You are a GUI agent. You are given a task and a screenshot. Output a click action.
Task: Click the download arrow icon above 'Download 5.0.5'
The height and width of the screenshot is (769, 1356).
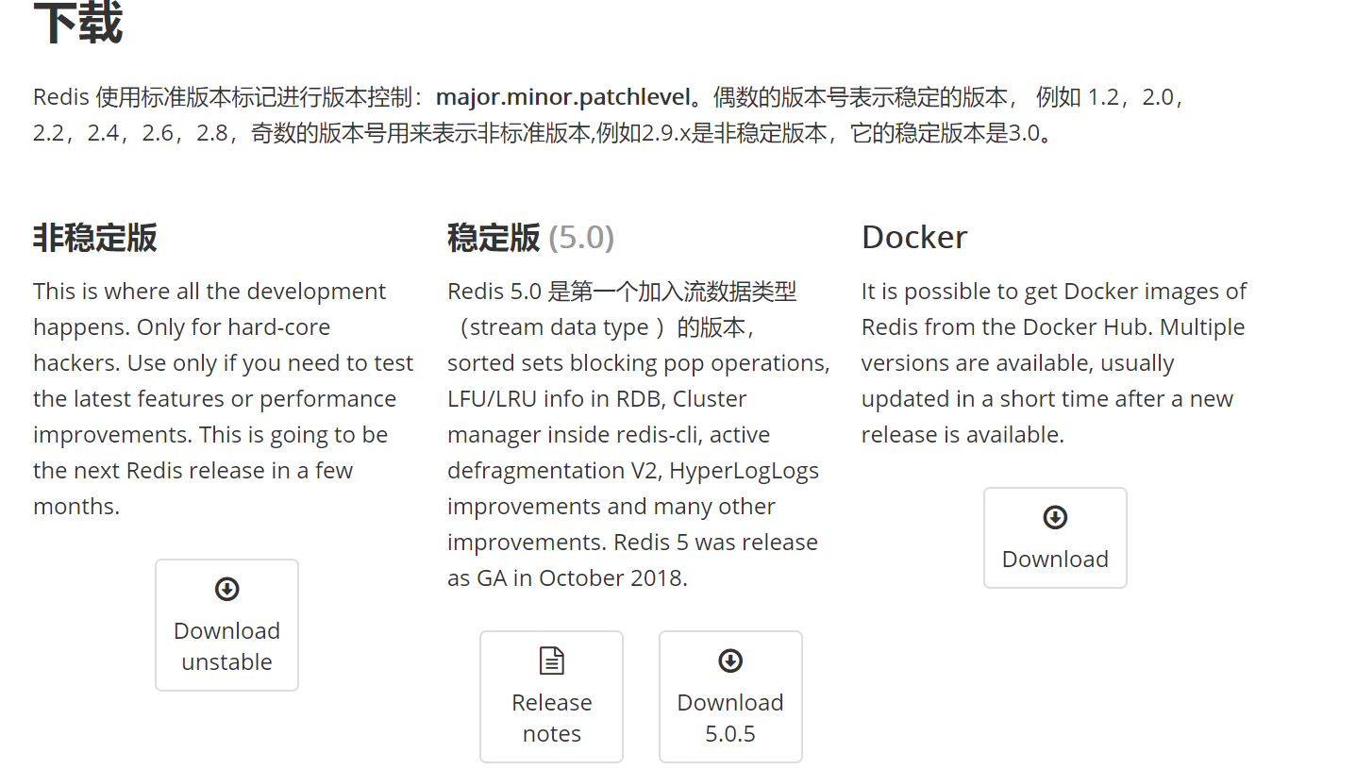click(730, 661)
